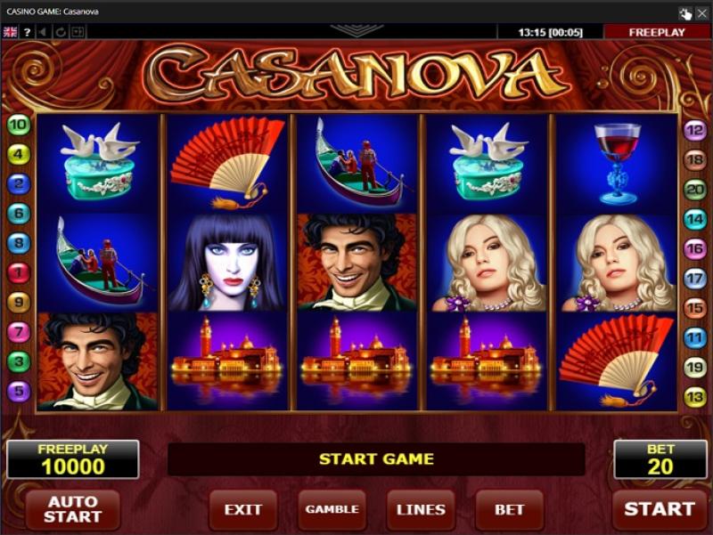
Task: Mute sound with the speaker icon
Action: click(44, 32)
